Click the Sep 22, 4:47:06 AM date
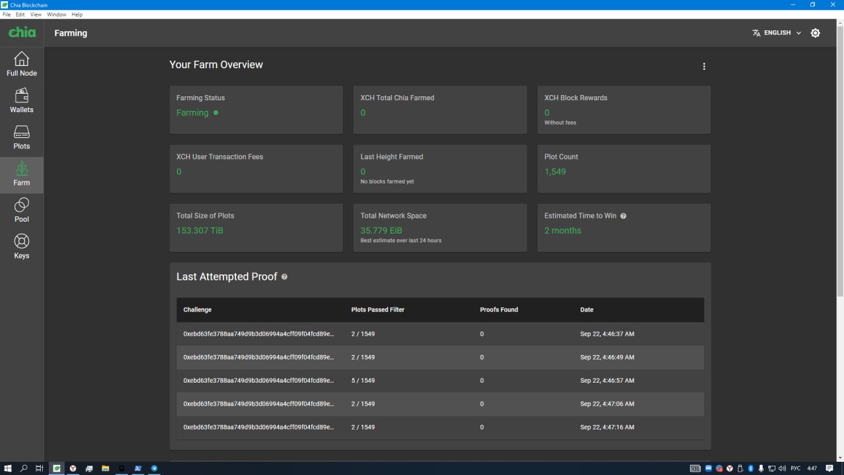 click(x=607, y=404)
